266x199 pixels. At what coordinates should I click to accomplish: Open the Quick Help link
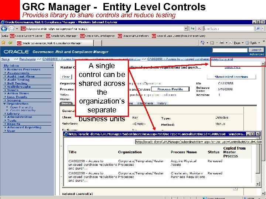(x=232, y=67)
